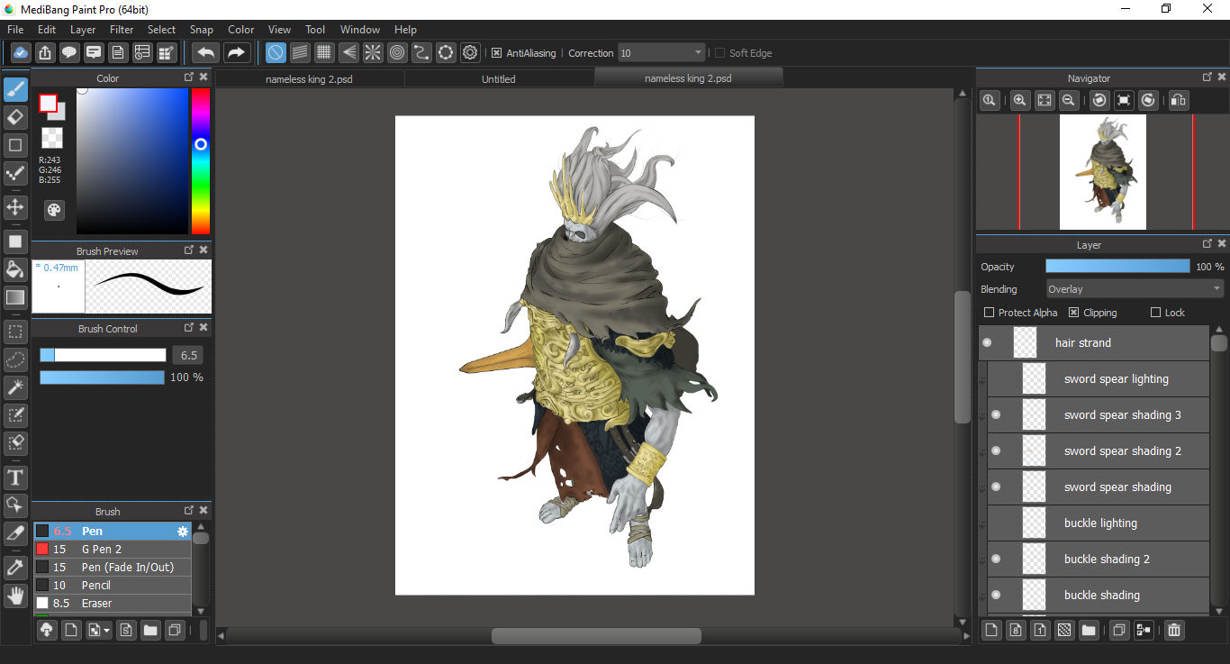Switch to the Untitled document tab
This screenshot has width=1230, height=664.
click(x=499, y=78)
